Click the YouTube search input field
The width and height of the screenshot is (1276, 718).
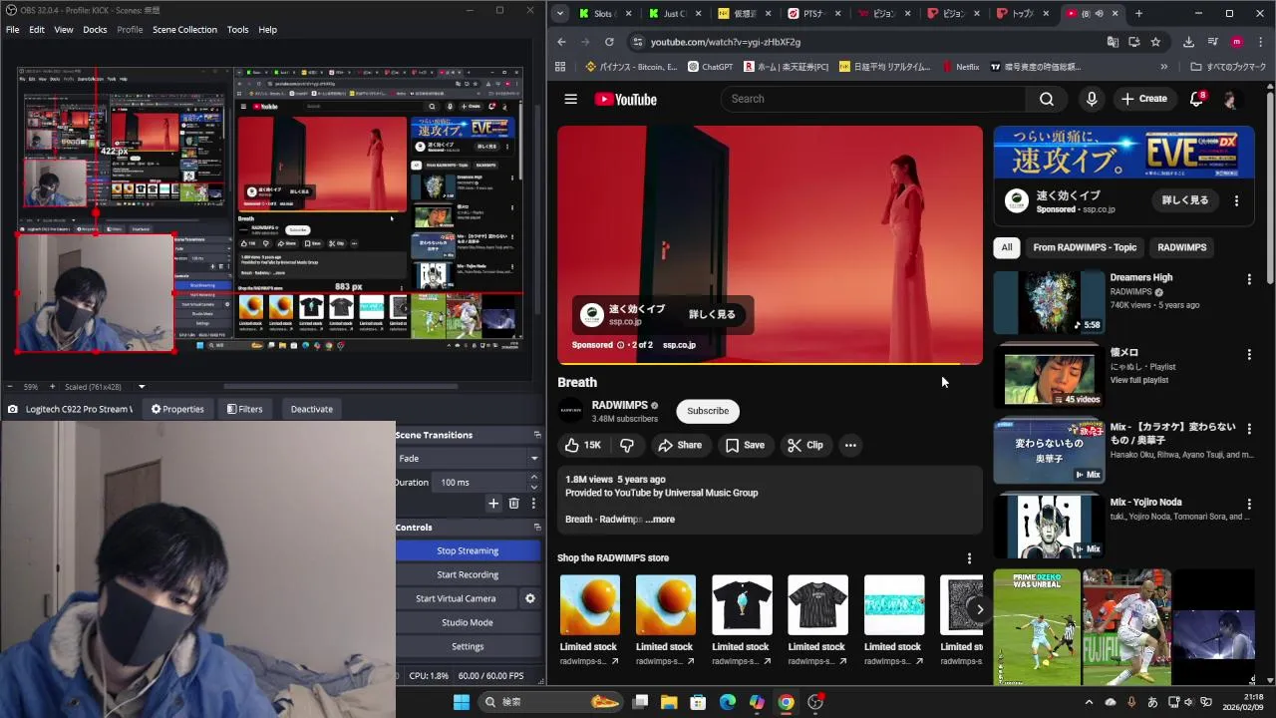pyautogui.click(x=873, y=99)
